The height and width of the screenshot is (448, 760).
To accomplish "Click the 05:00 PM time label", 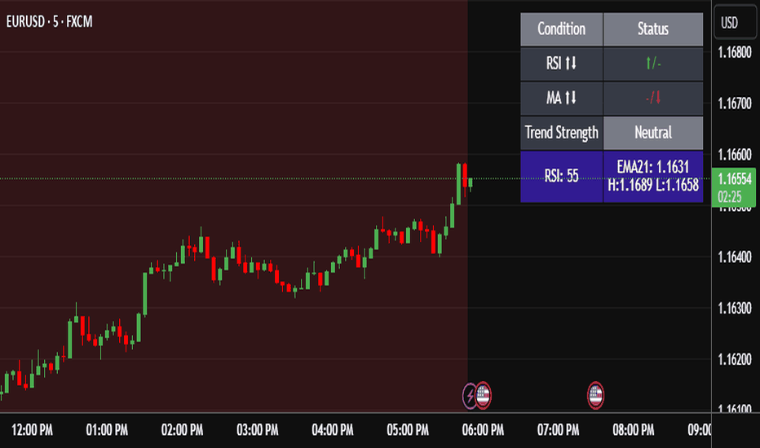I will [408, 430].
